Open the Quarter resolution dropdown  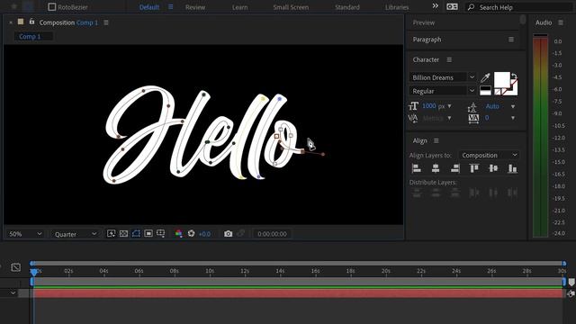coord(76,234)
